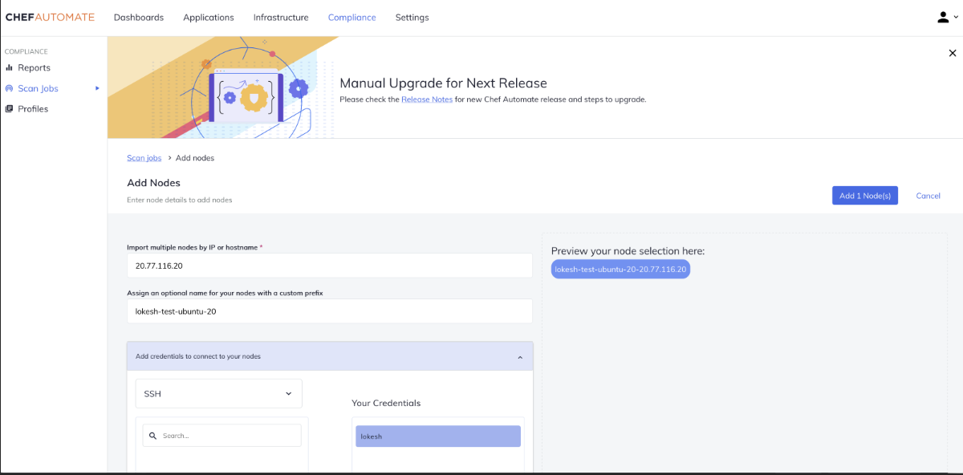The width and height of the screenshot is (963, 475).
Task: Click the Profiles library icon
Action: (10, 109)
